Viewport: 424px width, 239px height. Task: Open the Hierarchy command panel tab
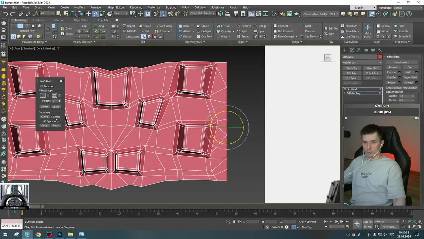[x=359, y=50]
